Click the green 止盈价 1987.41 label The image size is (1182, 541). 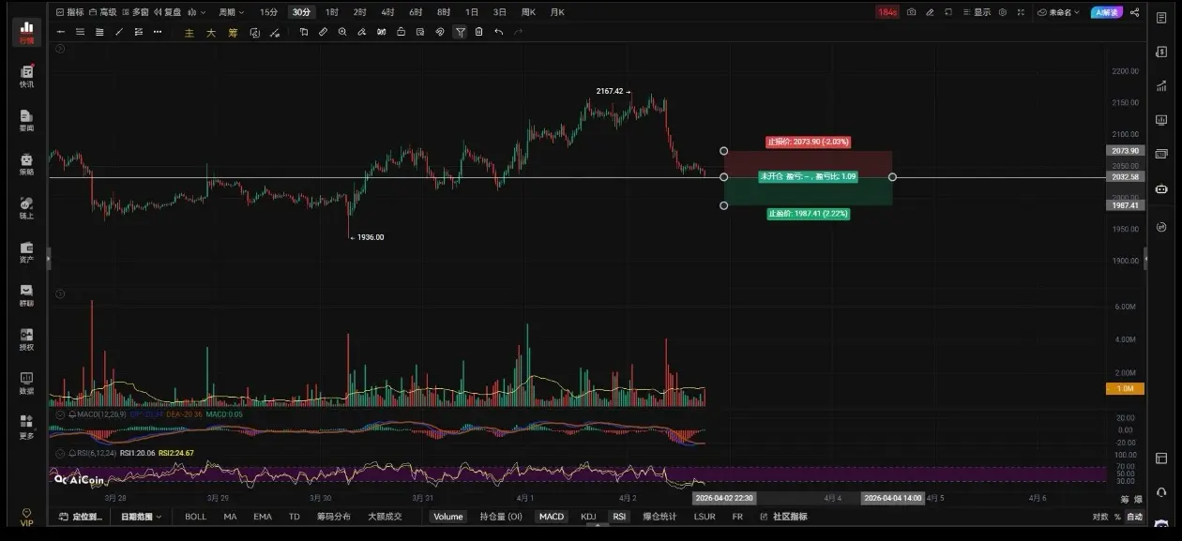coord(809,214)
